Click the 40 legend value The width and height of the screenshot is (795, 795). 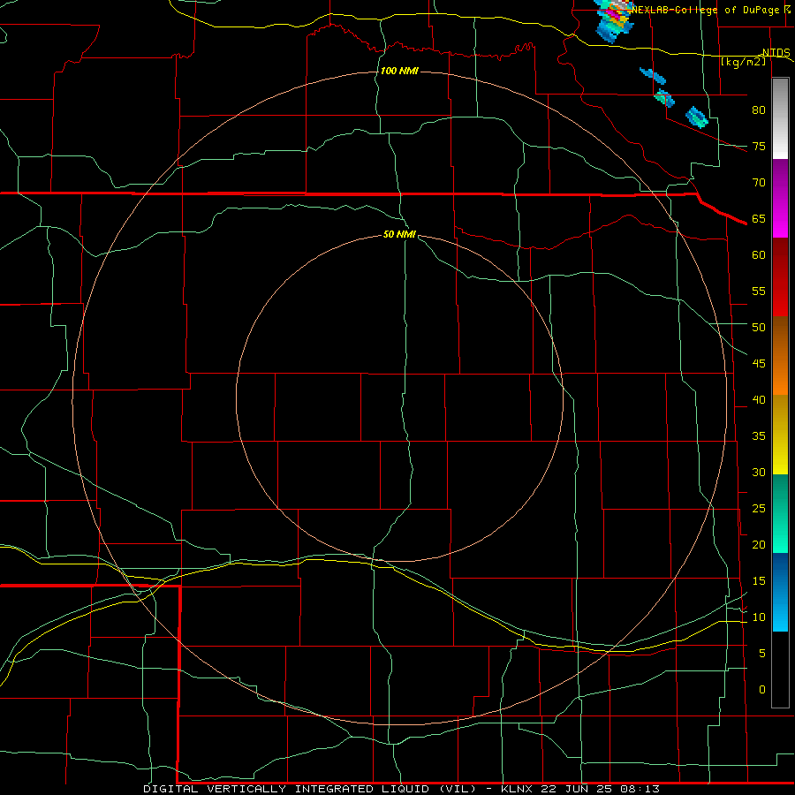(x=759, y=400)
